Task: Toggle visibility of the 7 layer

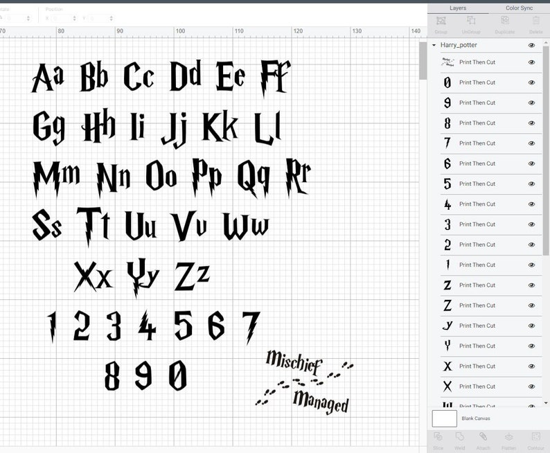Action: pyautogui.click(x=531, y=143)
